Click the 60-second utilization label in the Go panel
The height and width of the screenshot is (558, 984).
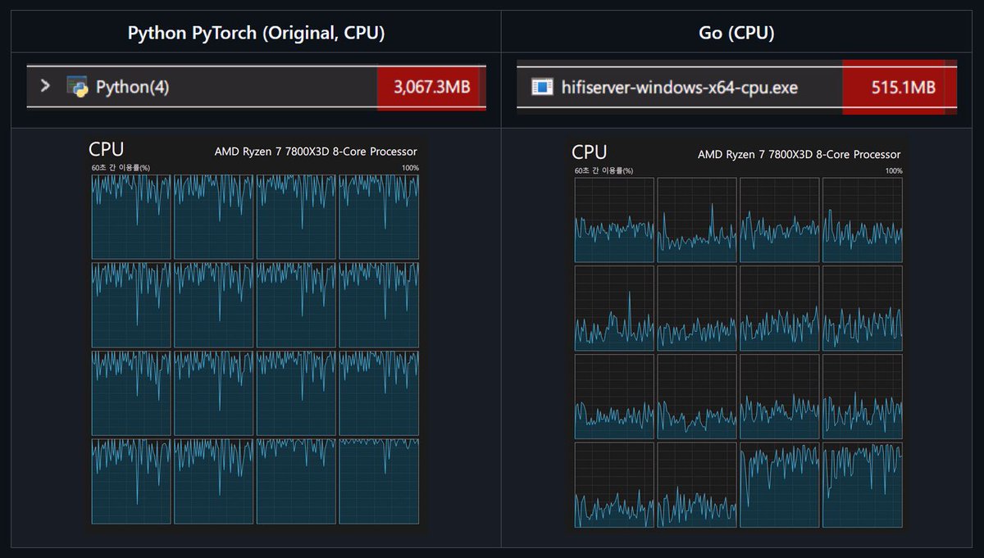604,171
